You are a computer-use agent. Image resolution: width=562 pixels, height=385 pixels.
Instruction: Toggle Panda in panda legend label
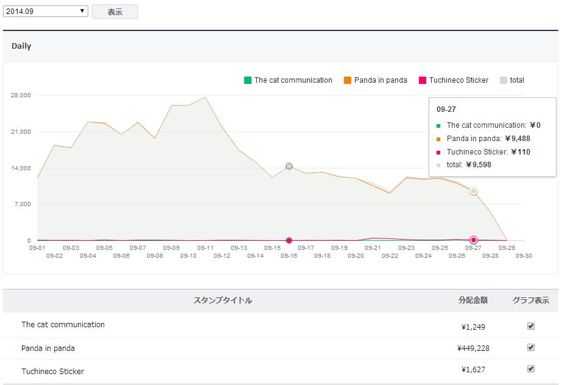381,80
